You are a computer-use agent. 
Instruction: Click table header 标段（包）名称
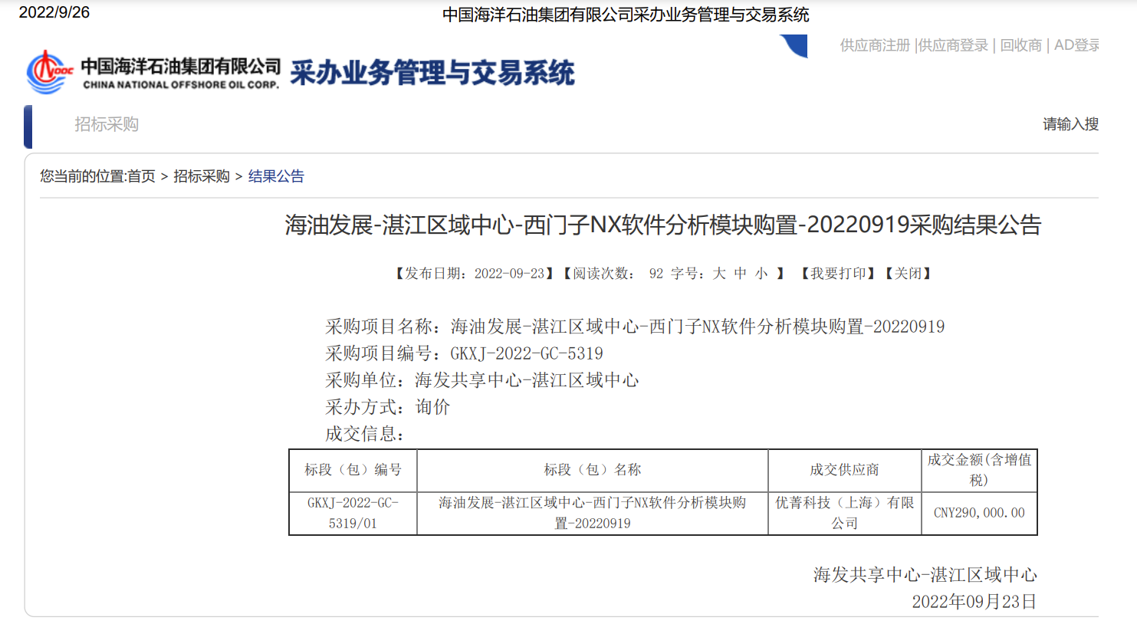(593, 470)
